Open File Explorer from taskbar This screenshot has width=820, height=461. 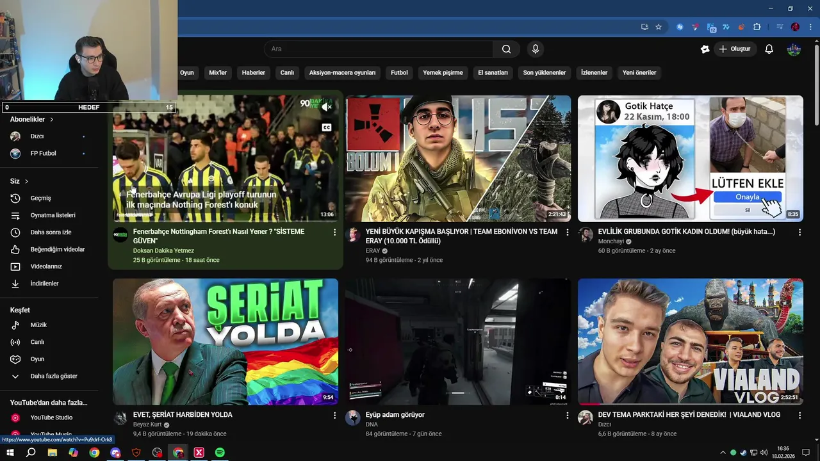click(x=52, y=453)
